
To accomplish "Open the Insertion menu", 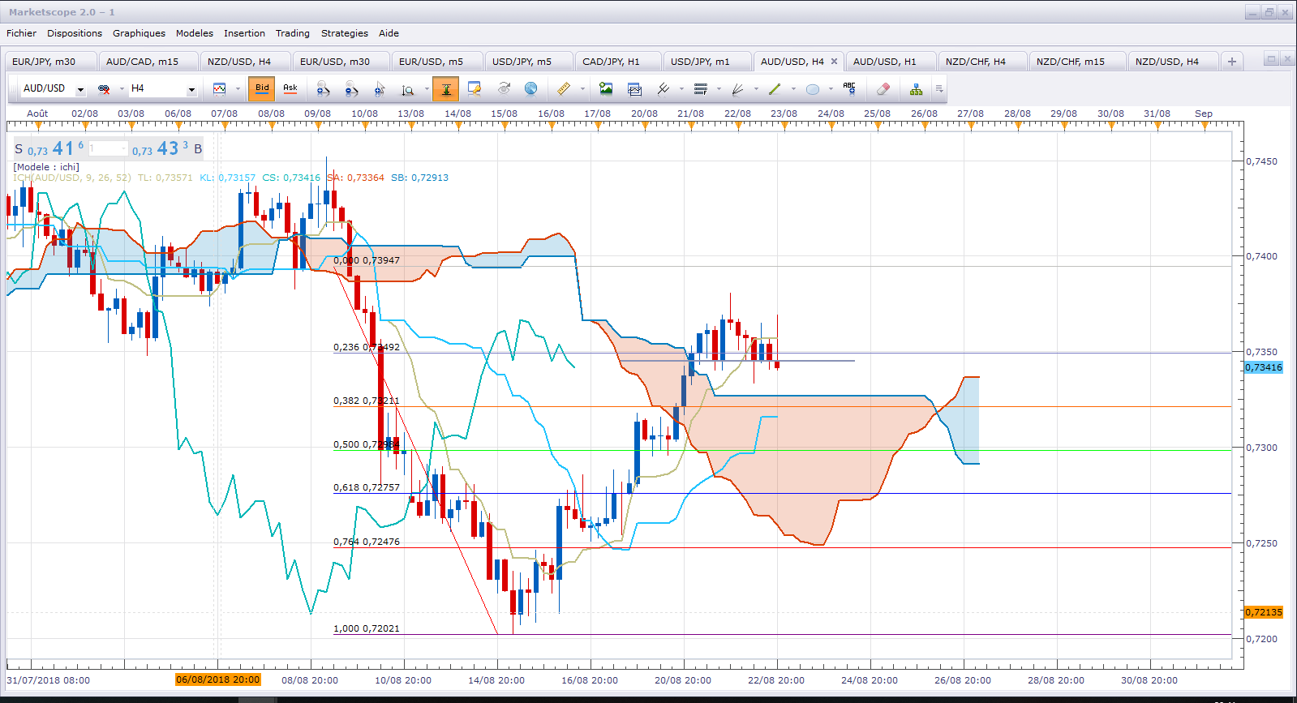I will (x=244, y=33).
